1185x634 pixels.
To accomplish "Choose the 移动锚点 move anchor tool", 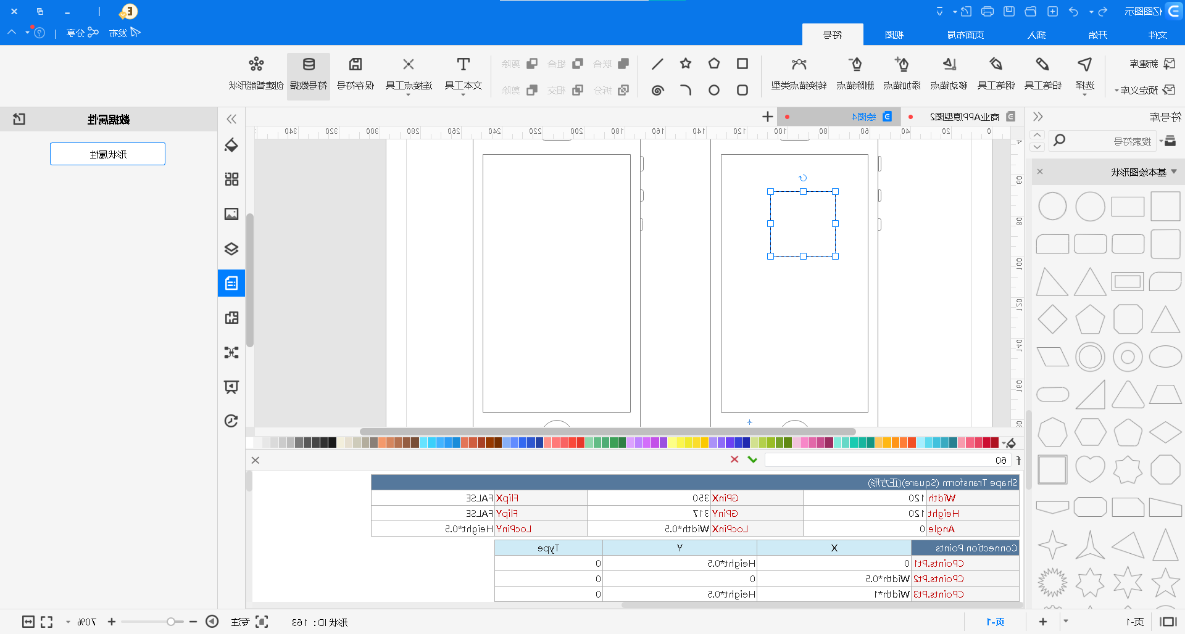I will coord(949,73).
